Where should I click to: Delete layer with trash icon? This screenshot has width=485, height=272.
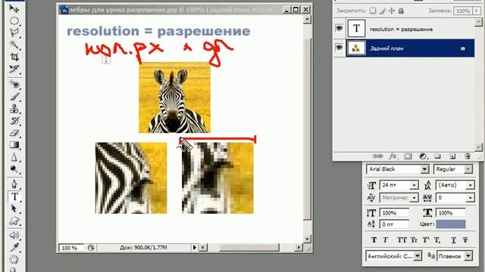point(468,156)
